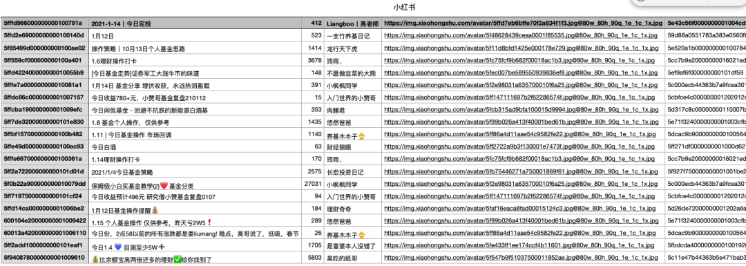Select cell 1.8 基金个人操作，仅供参考

click(x=195, y=122)
